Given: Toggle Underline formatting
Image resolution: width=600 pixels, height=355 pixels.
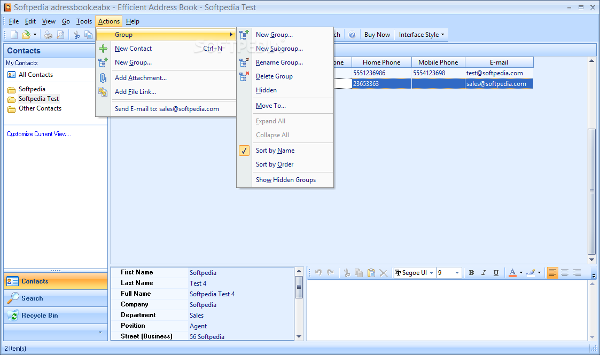Looking at the screenshot, I should coord(496,273).
